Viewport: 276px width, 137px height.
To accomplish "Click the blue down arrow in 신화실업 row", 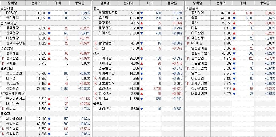I will [x=49, y=89].
